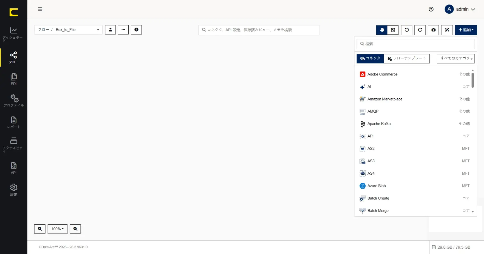Click the connector list scrollbar thumb
The width and height of the screenshot is (484, 254).
coord(473,80)
